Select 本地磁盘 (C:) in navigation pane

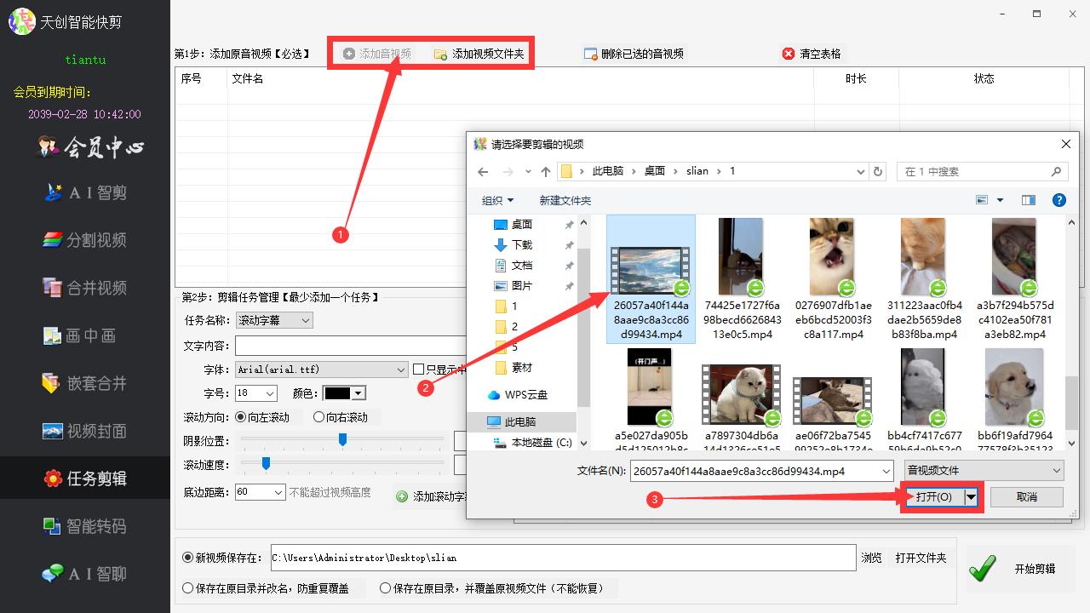click(x=542, y=442)
